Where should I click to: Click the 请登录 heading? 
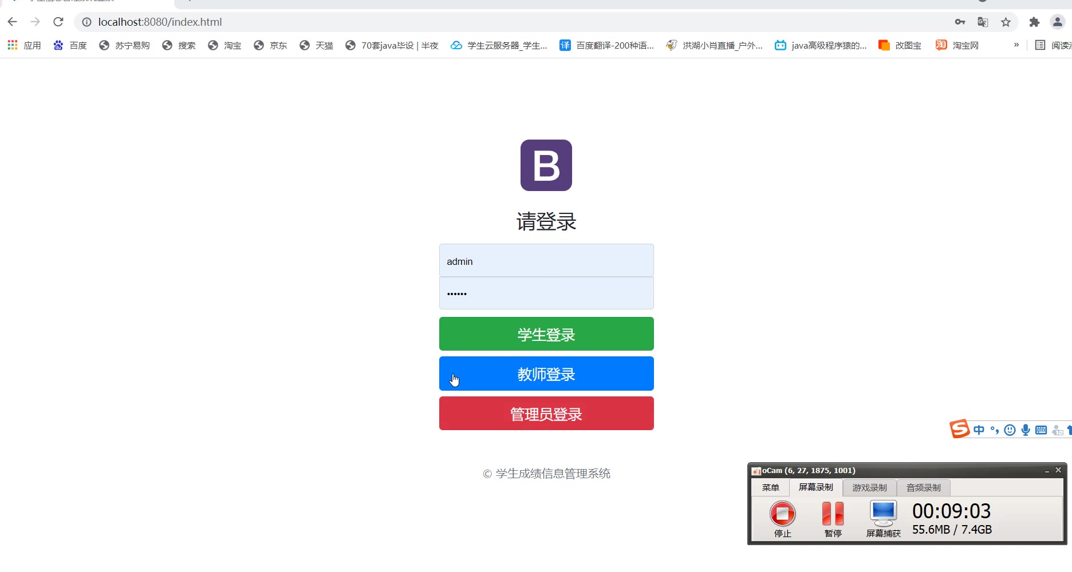click(x=546, y=221)
